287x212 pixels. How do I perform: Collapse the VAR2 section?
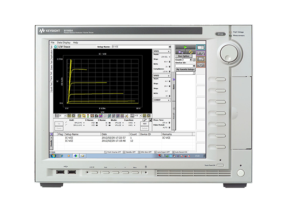[169, 76]
